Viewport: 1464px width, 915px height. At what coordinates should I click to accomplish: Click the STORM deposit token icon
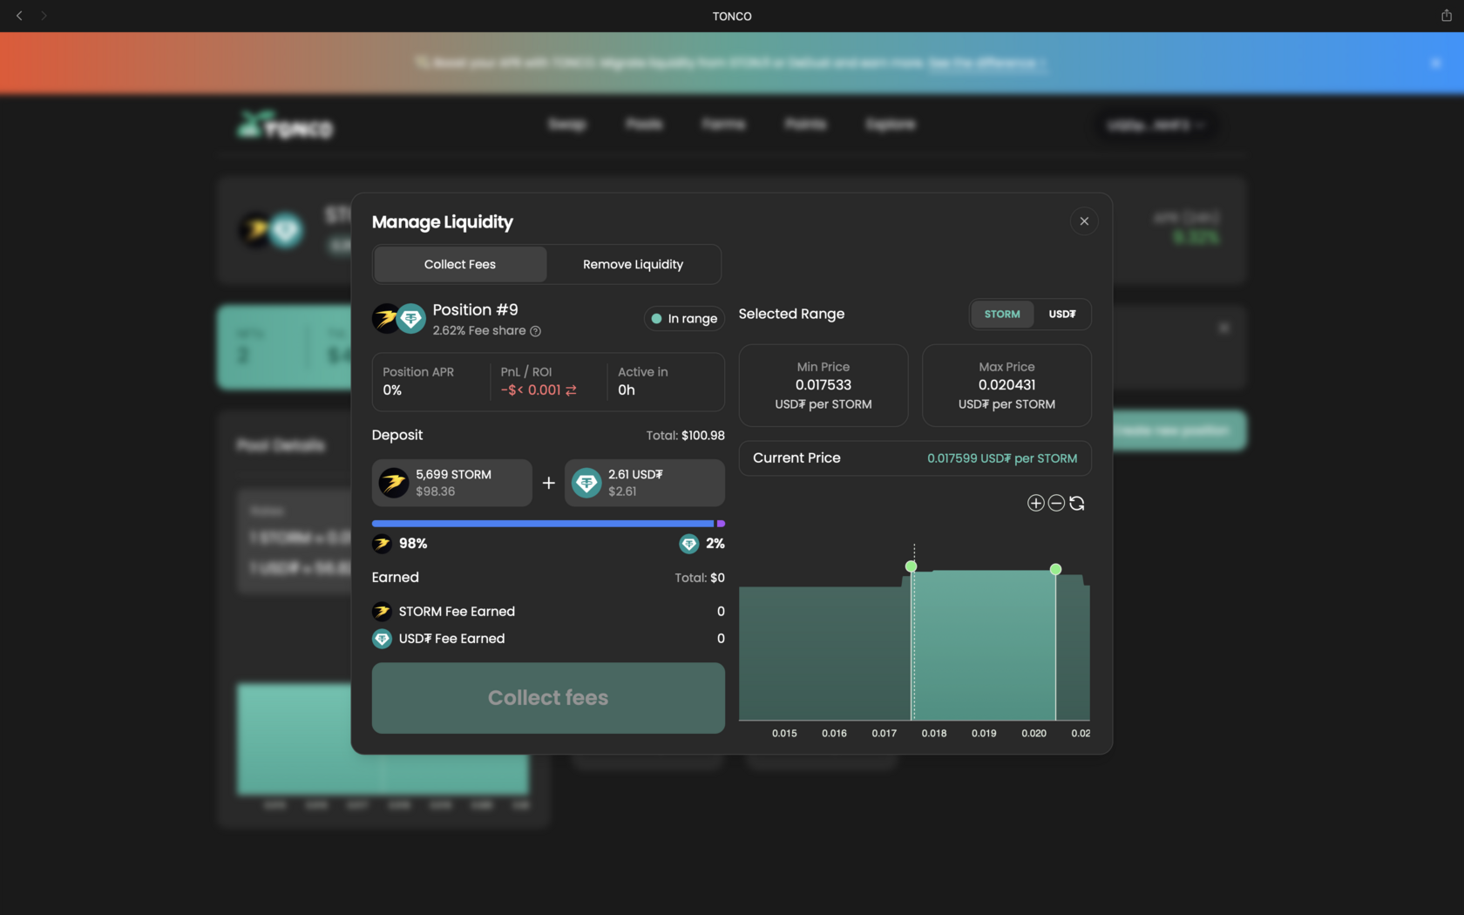point(394,483)
